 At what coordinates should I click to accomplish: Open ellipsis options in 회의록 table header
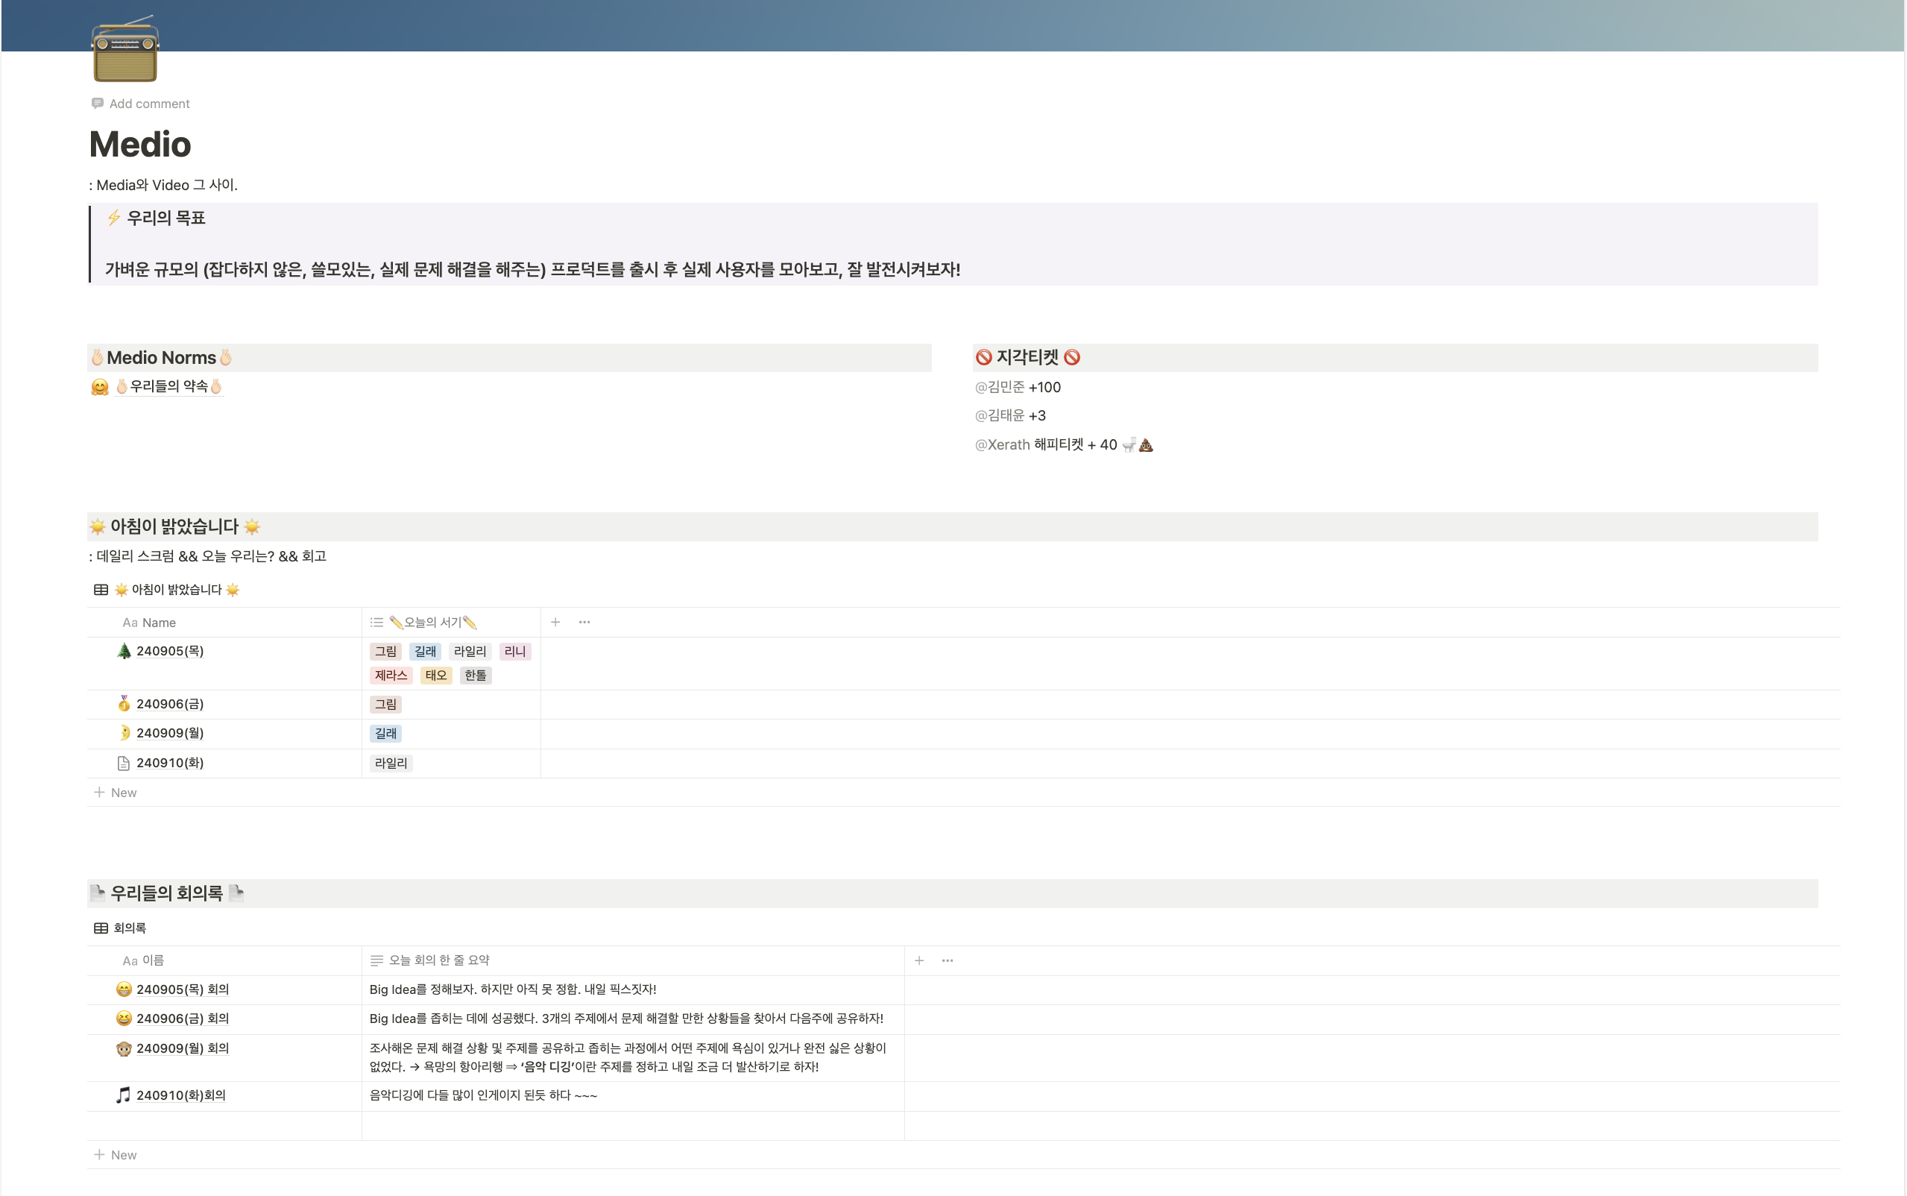click(x=948, y=960)
